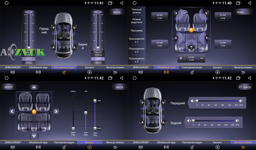The height and width of the screenshot is (150, 256).
Task: Choose 50Hz in rear Freq list
Action: [x=98, y=62]
